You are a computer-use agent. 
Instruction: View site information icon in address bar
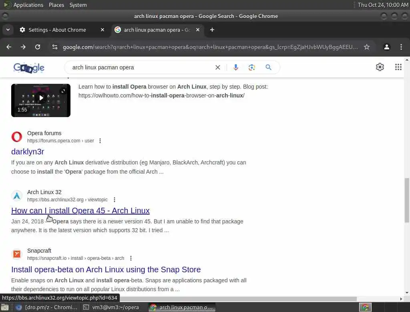tap(54, 47)
